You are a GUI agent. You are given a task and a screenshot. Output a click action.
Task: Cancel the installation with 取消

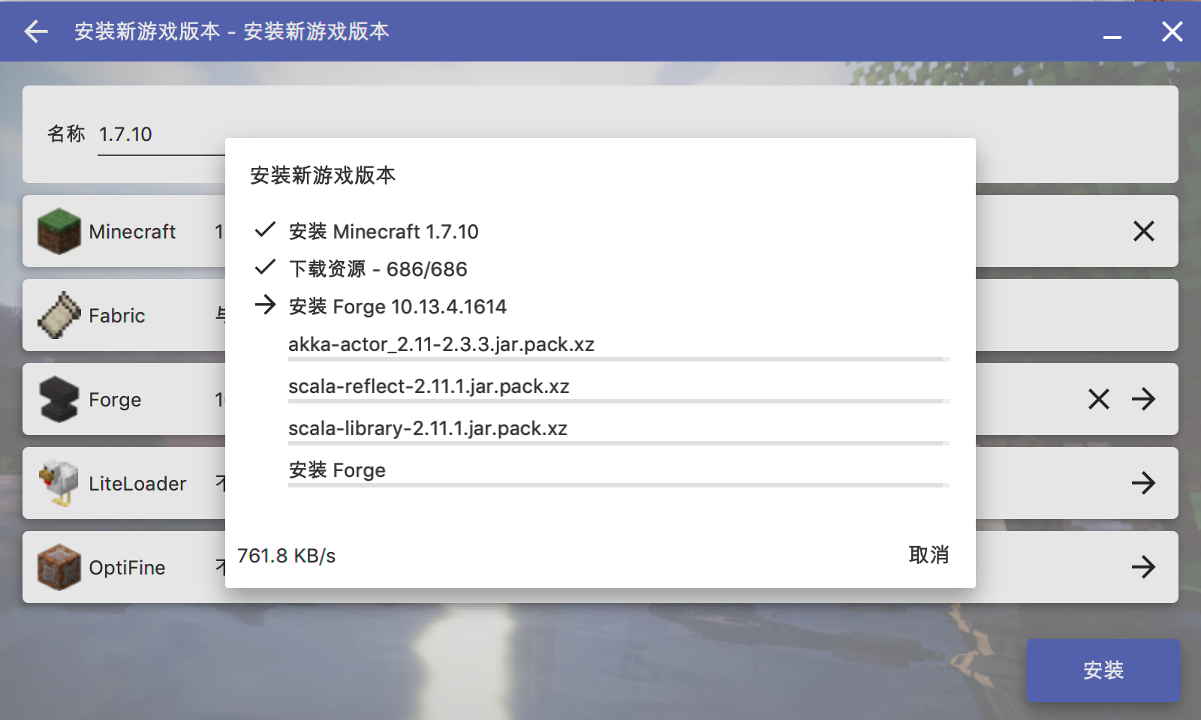929,555
